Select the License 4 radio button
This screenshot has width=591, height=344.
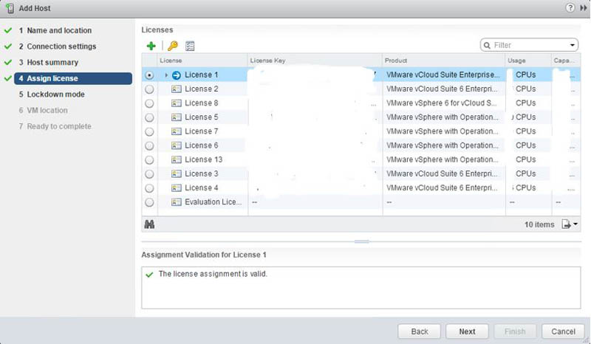coord(149,188)
